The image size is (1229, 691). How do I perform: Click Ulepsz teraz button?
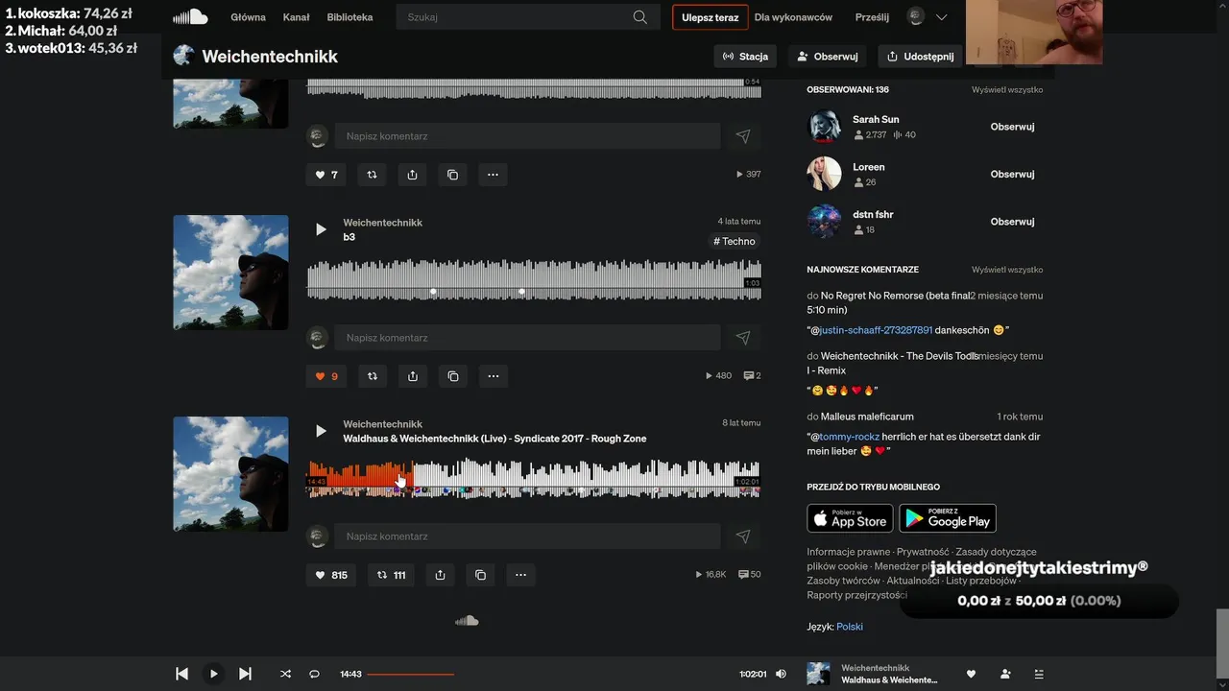[x=711, y=17]
